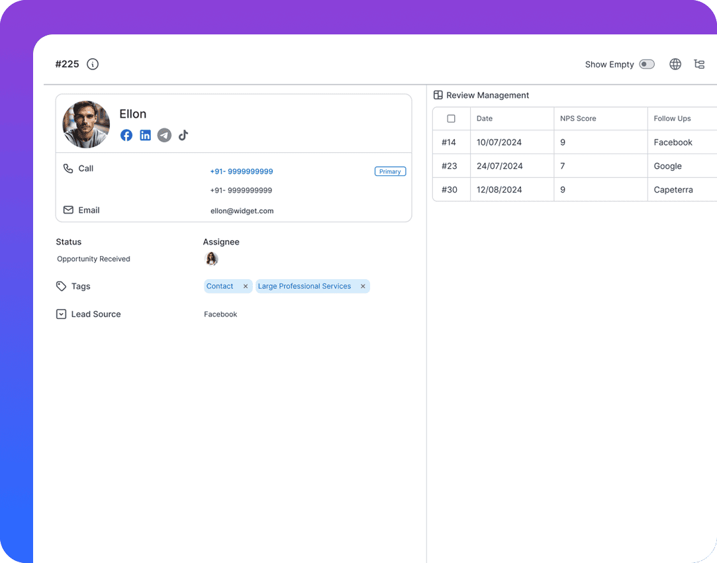Screen dimensions: 717x563
Task: Select review row #14
Action: 449,142
